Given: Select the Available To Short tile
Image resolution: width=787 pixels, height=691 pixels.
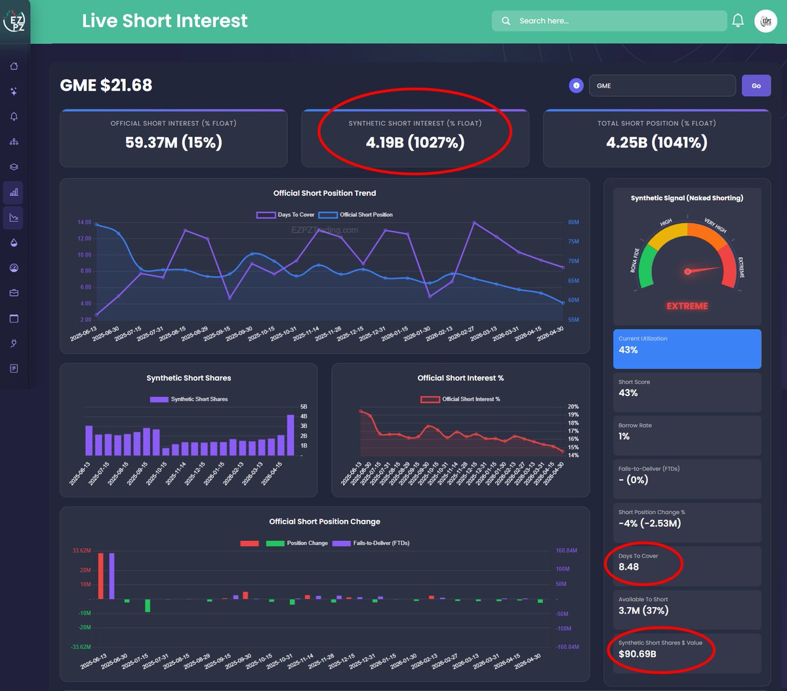Looking at the screenshot, I should (x=687, y=609).
